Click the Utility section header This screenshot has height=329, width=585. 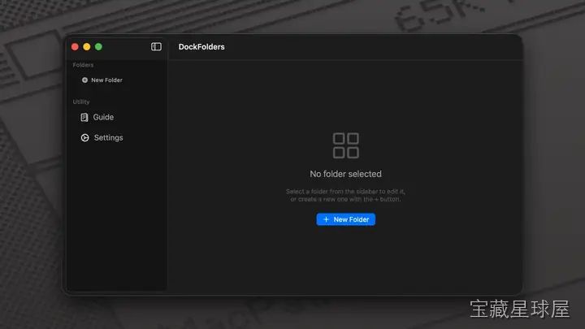coord(81,102)
